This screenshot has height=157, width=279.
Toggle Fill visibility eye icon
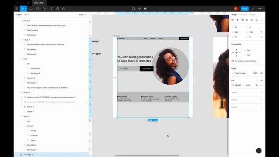[x=257, y=85]
